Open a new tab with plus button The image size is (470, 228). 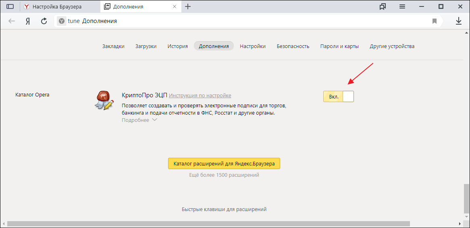pyautogui.click(x=188, y=6)
